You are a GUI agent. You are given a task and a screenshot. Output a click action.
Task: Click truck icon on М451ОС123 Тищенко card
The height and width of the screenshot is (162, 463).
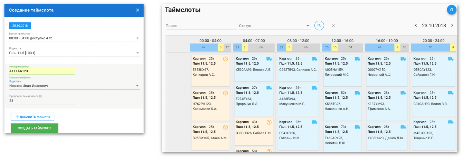tap(451, 122)
